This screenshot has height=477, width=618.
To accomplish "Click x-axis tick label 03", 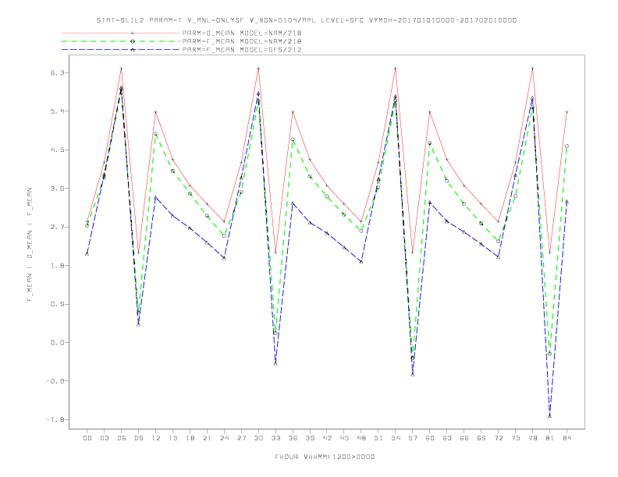I will (x=104, y=438).
